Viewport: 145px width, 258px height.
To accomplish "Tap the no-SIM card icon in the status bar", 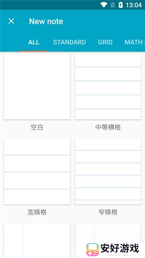I will click(112, 5).
